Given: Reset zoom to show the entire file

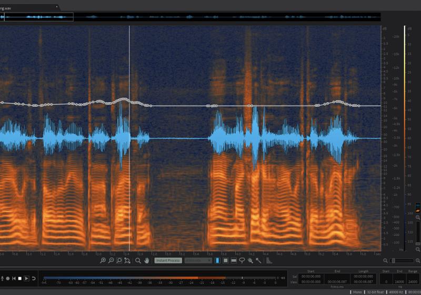Looking at the screenshot, I should pyautogui.click(x=127, y=260).
